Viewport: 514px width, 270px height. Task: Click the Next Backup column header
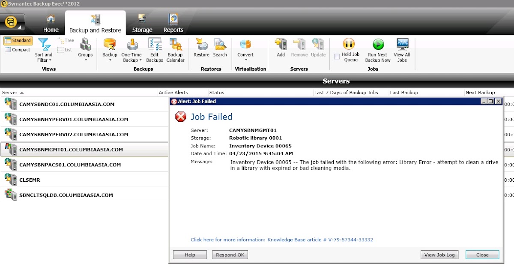(480, 93)
